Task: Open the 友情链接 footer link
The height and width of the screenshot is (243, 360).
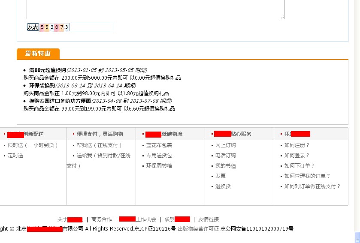Action: pyautogui.click(x=208, y=219)
